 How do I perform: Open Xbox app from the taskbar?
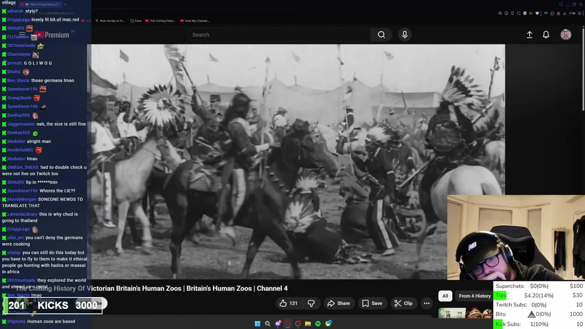click(328, 324)
